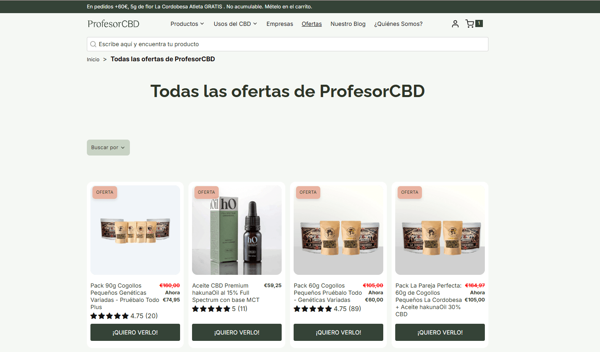Click the search magnifier icon

click(93, 44)
